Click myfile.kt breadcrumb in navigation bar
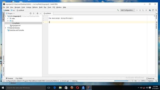The width and height of the screenshot is (160, 90). 20,10
